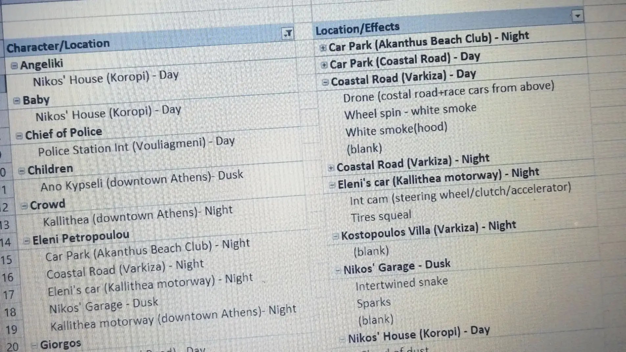Select Car Park (Akanthus Beach Club) - Night label in Location/Effects
Image resolution: width=626 pixels, height=352 pixels.
pos(429,42)
